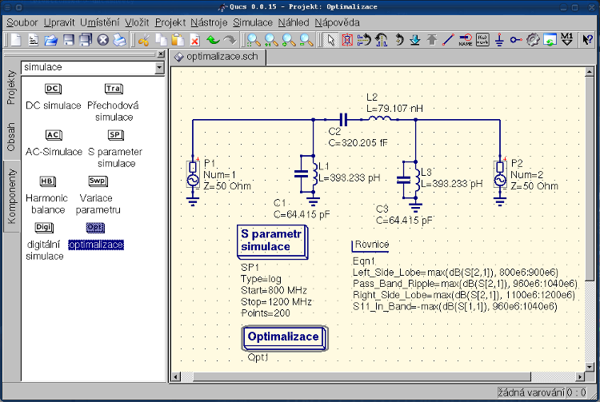Pick the DC simulace component
The image size is (600, 402).
tap(54, 89)
